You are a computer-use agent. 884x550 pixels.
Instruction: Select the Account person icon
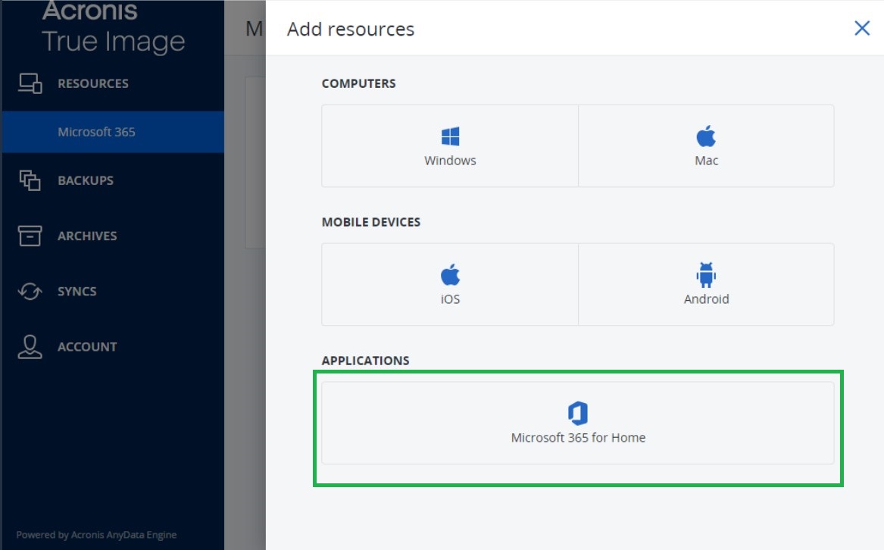pyautogui.click(x=30, y=346)
